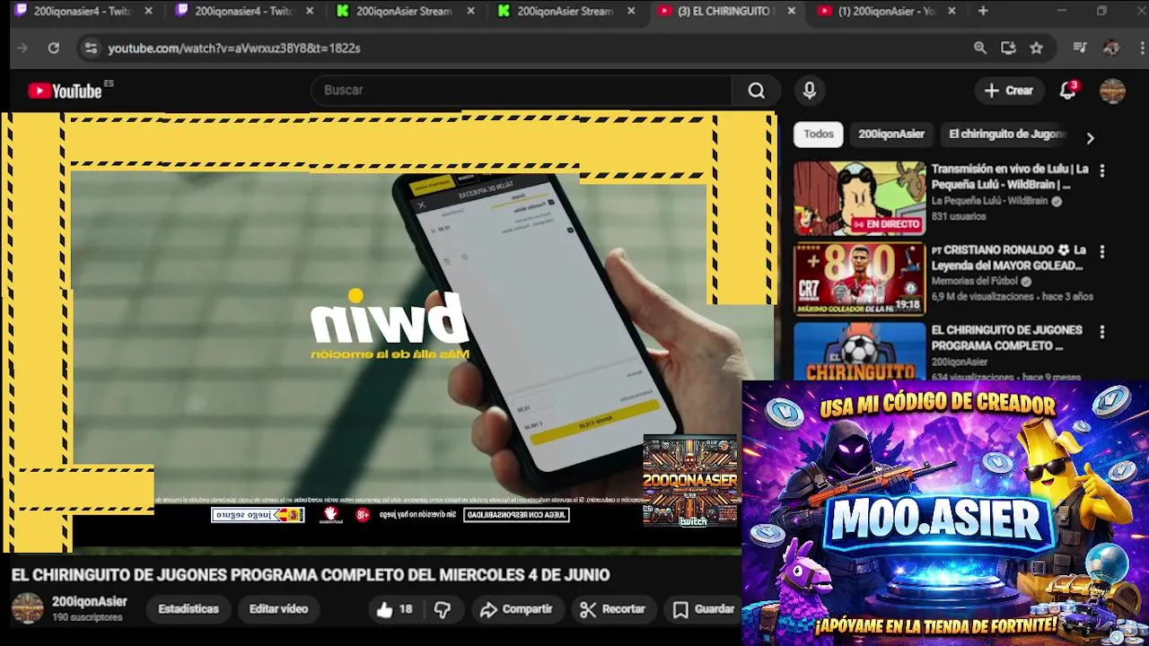Viewport: 1149px width, 646px height.
Task: Select the 200iqonAsier filter chip
Action: pos(890,134)
